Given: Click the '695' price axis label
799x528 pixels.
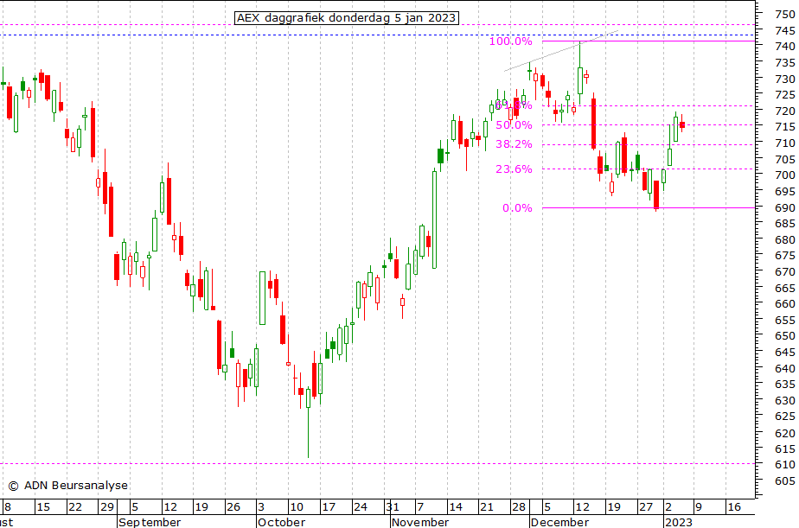Looking at the screenshot, I should (x=785, y=192).
